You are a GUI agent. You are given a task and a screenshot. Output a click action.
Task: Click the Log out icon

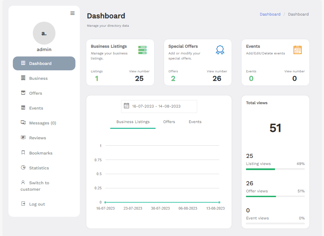pos(23,204)
